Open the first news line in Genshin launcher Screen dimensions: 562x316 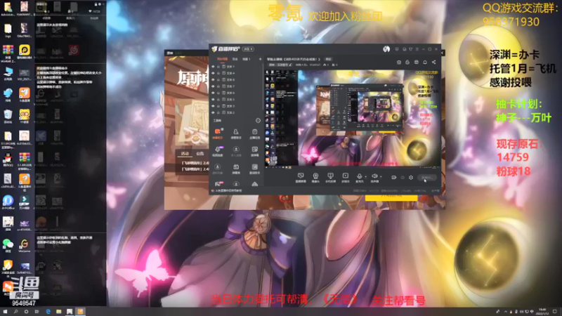195,163
